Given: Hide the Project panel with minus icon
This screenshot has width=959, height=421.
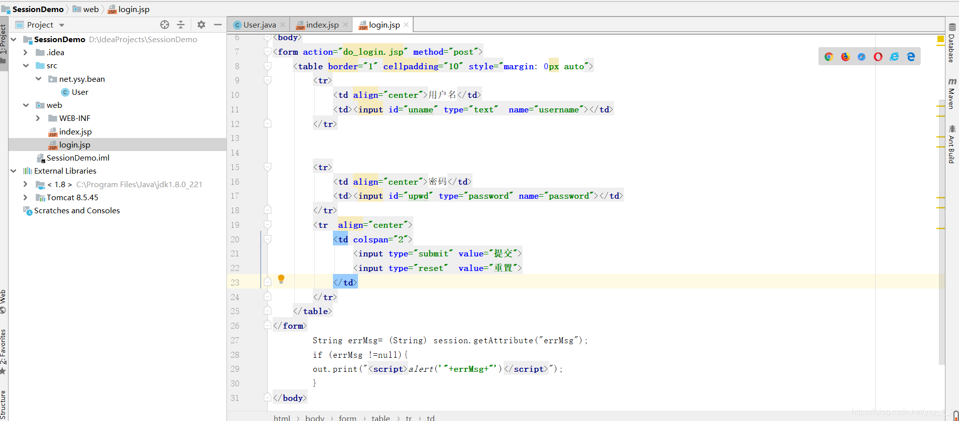Looking at the screenshot, I should [x=218, y=25].
